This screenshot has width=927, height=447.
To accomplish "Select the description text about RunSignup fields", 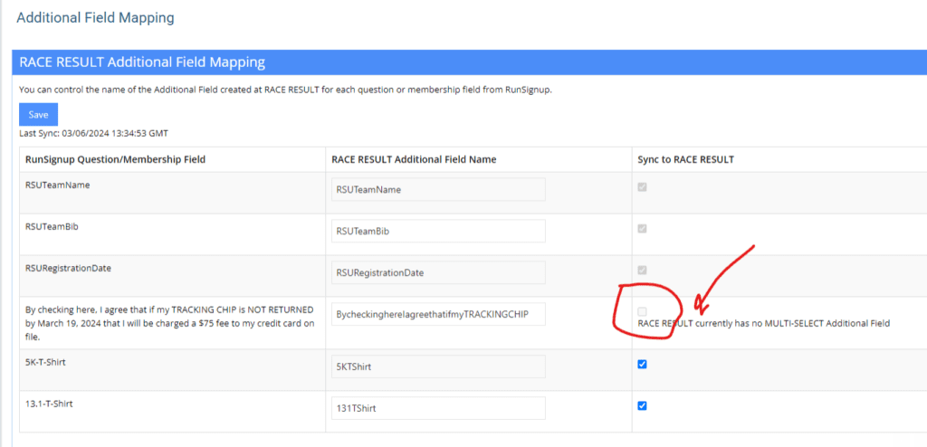I will click(285, 90).
